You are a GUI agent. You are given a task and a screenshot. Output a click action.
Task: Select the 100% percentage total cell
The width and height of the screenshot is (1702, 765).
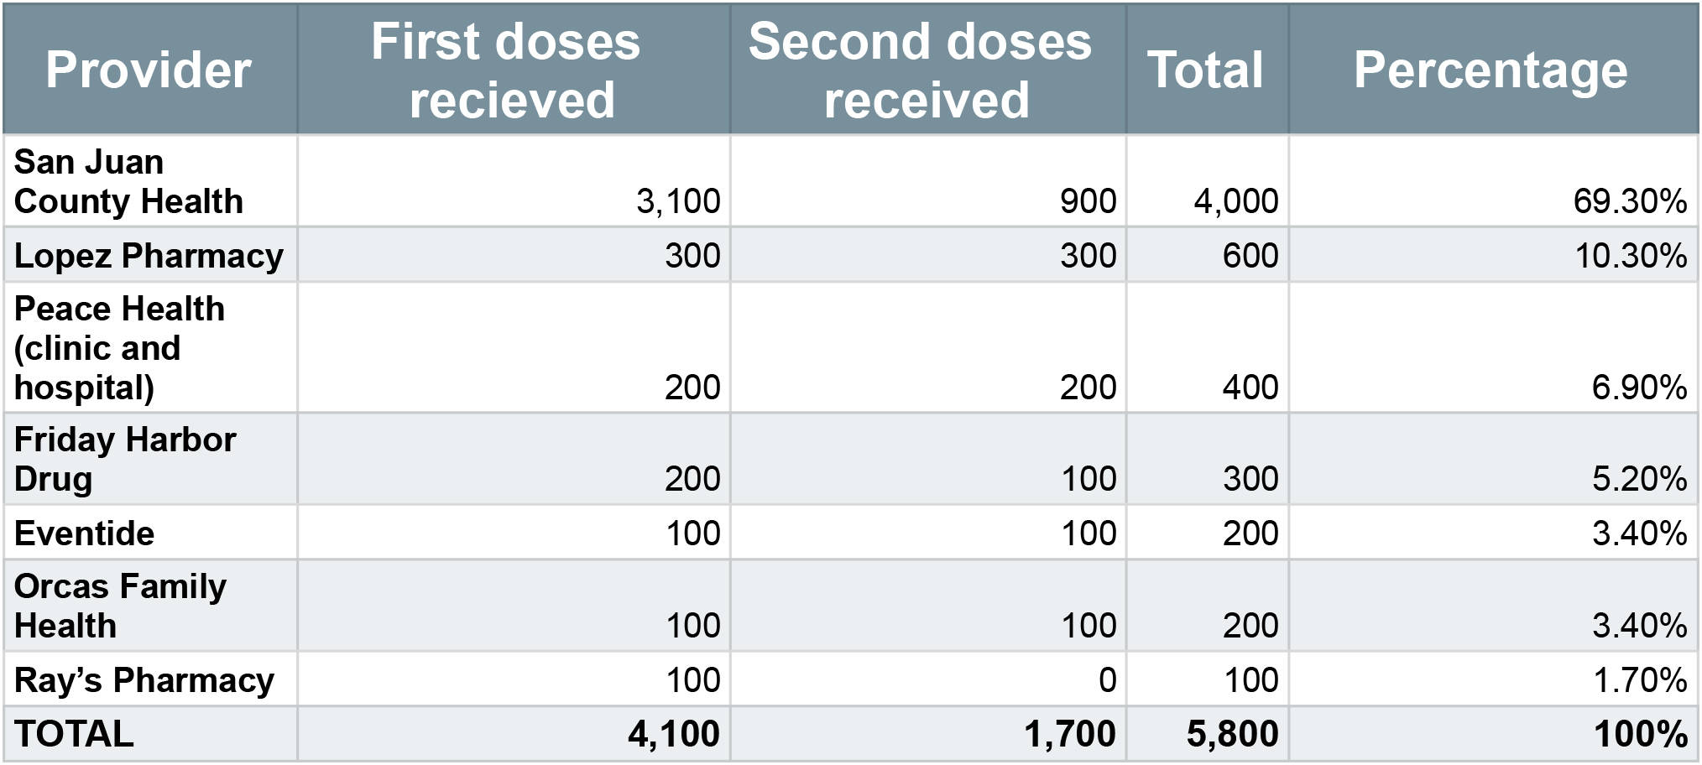[1641, 734]
